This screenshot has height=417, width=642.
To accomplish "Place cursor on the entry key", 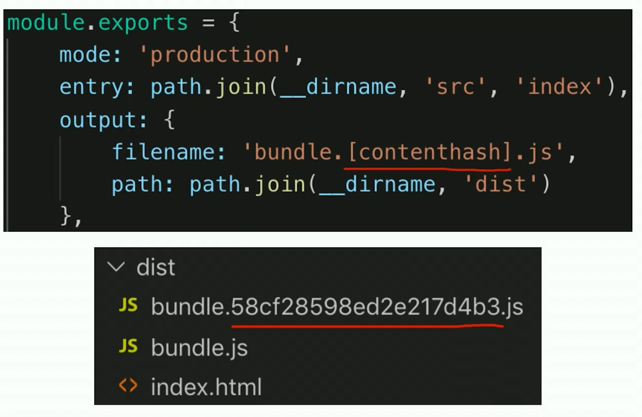I will [92, 87].
